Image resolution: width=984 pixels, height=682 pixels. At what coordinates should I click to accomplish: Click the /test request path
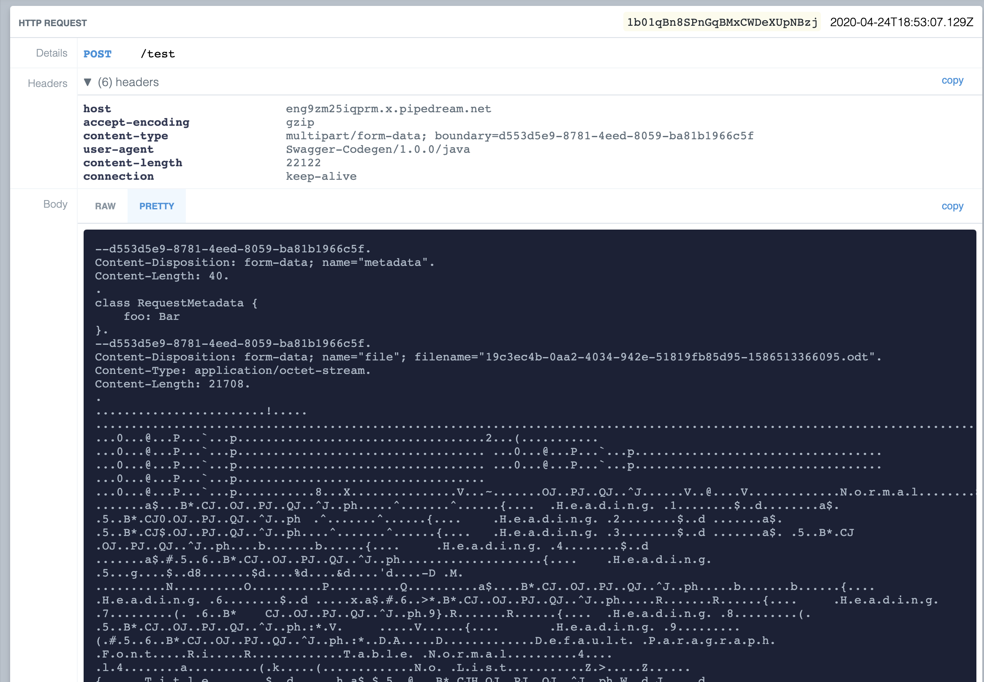click(x=158, y=54)
